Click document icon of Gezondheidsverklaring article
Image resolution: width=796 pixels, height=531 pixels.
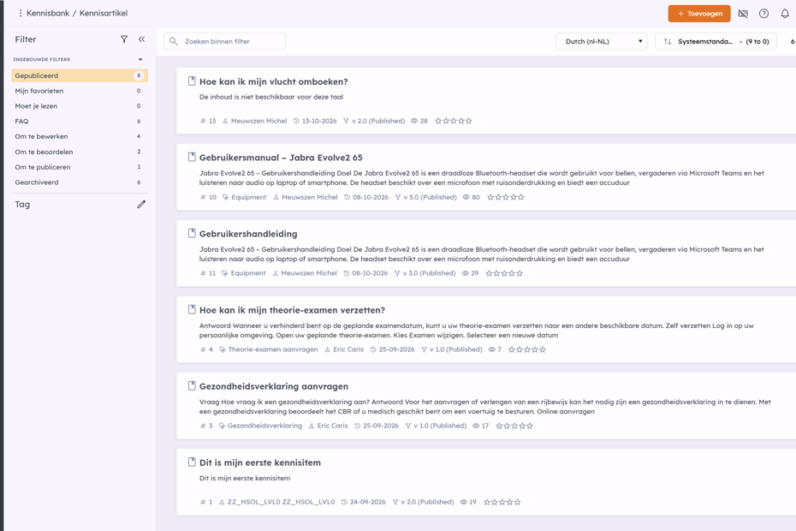(192, 385)
